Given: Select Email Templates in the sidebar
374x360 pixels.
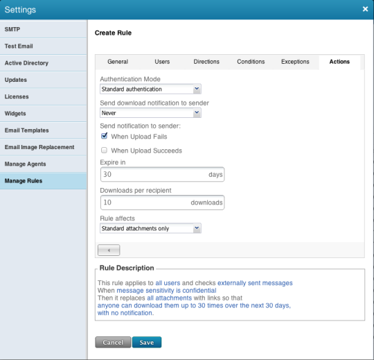Looking at the screenshot, I should pos(43,130).
